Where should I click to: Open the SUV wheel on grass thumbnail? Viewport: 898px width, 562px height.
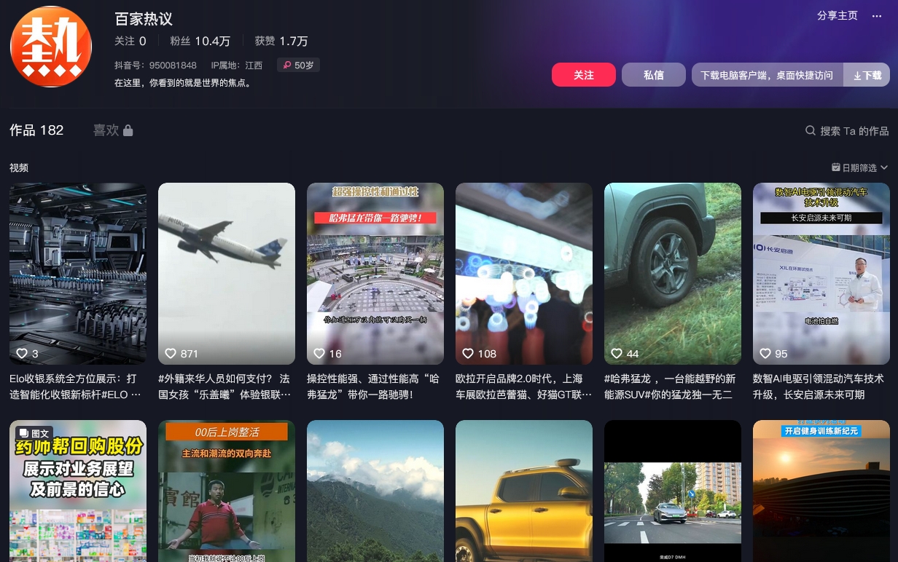(673, 274)
